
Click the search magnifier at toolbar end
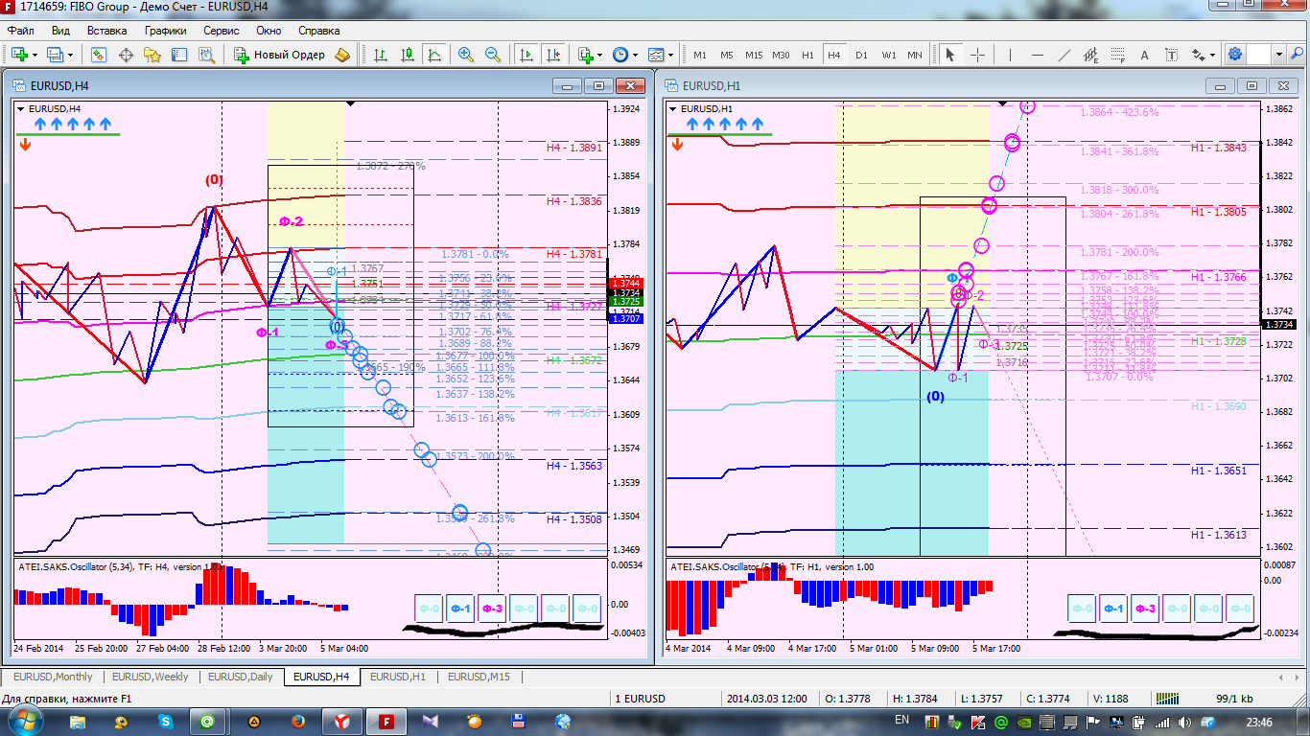click(x=1297, y=55)
